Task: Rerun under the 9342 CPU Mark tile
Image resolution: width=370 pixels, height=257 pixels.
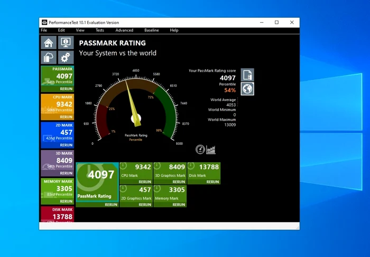Action: pos(145,182)
